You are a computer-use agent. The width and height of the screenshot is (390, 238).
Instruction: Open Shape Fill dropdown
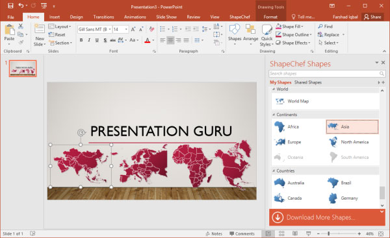click(289, 27)
